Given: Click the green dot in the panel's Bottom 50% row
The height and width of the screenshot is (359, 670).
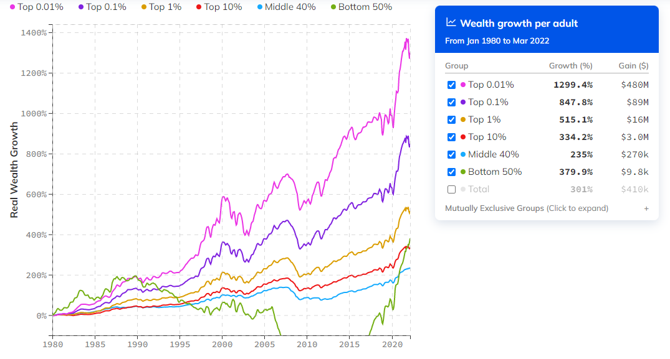Looking at the screenshot, I should pyautogui.click(x=462, y=171).
